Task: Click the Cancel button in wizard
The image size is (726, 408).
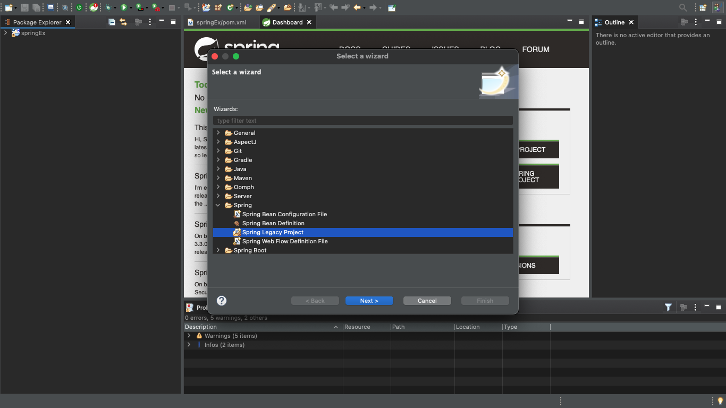Action: [427, 301]
